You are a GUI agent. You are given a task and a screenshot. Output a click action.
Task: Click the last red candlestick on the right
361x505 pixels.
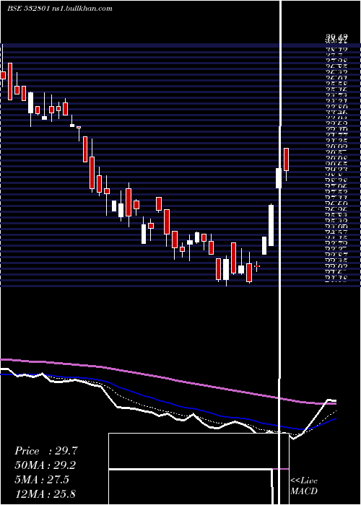point(286,159)
